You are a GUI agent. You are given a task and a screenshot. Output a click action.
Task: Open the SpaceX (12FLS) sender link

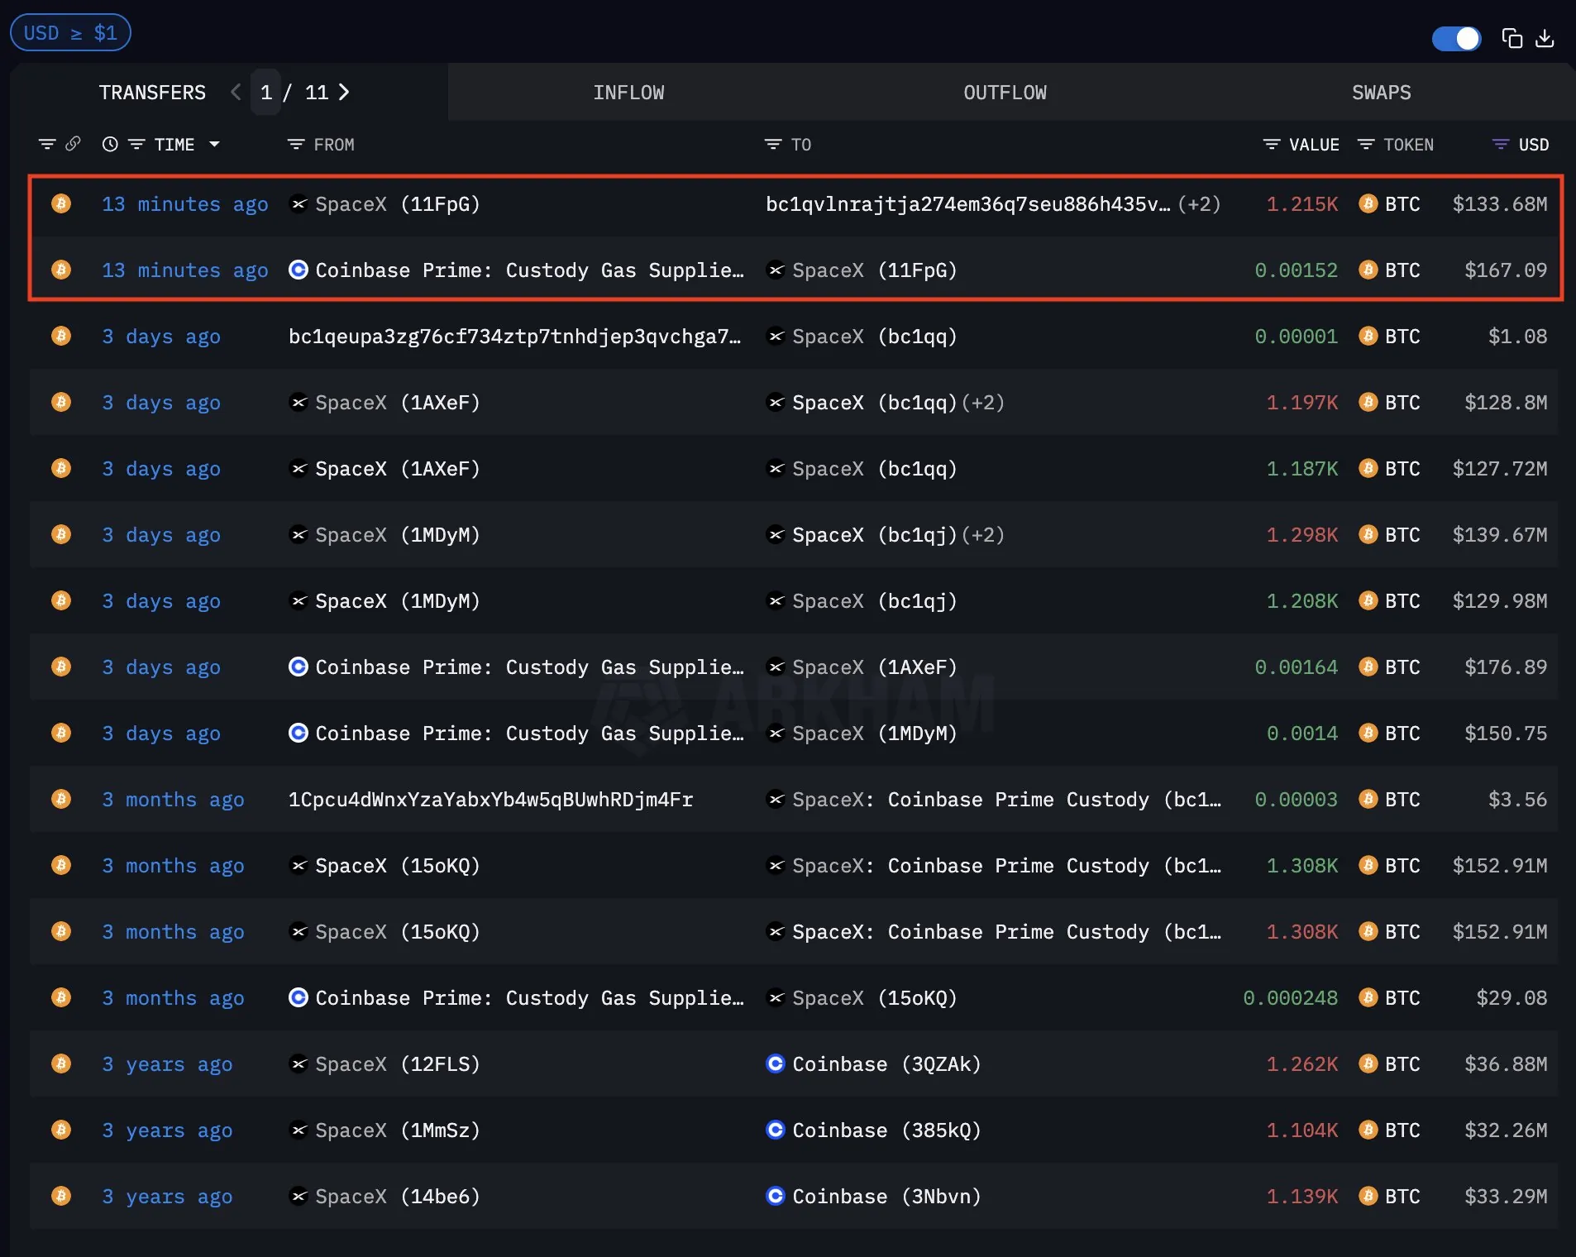[397, 1064]
